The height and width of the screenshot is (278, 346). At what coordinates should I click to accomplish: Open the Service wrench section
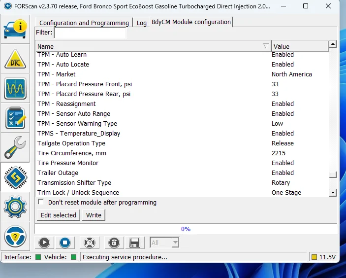coord(15,148)
